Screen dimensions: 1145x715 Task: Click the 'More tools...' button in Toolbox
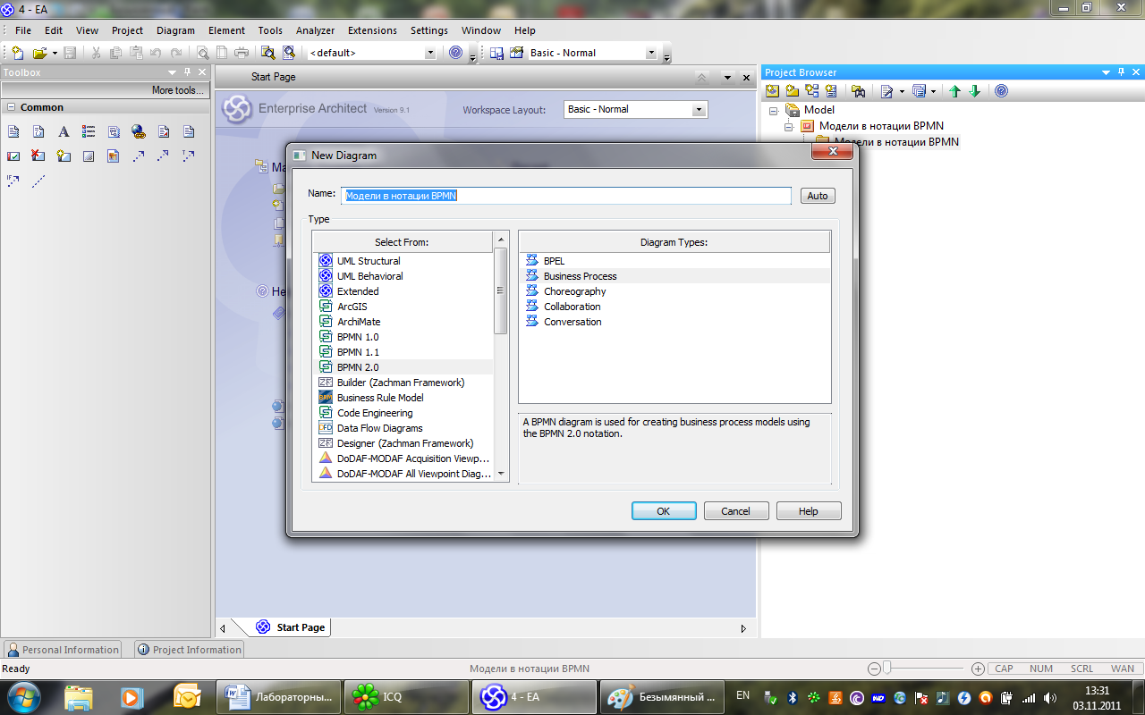click(x=105, y=90)
